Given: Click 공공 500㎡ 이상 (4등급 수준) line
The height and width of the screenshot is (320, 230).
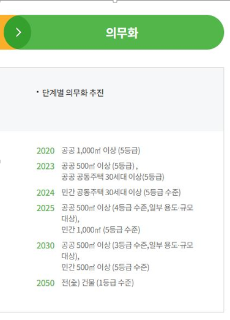Looking at the screenshot, I should [x=127, y=213].
